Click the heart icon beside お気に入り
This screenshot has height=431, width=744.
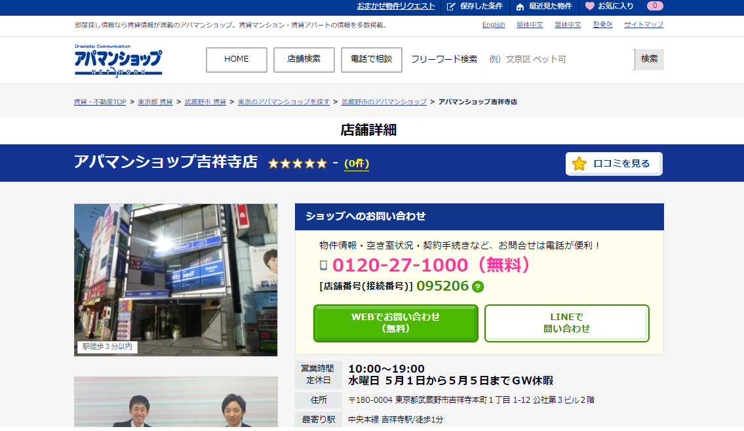(x=589, y=6)
